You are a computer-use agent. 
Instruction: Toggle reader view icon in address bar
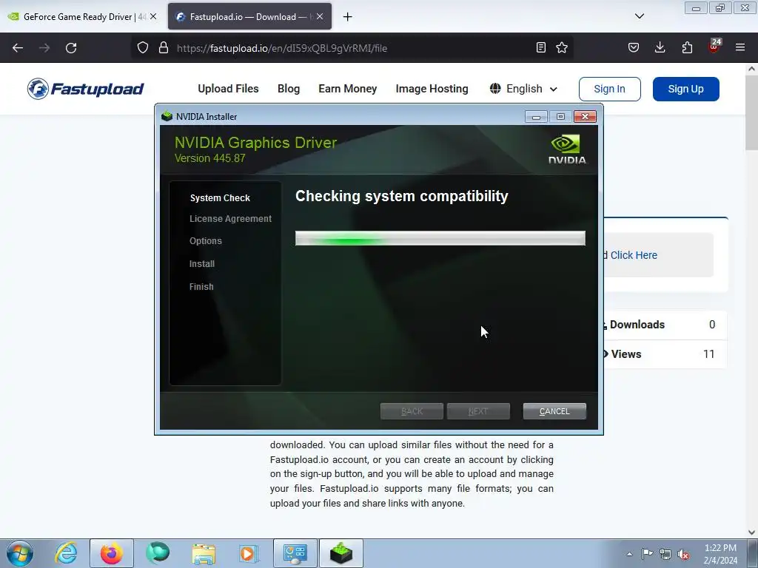tap(541, 47)
